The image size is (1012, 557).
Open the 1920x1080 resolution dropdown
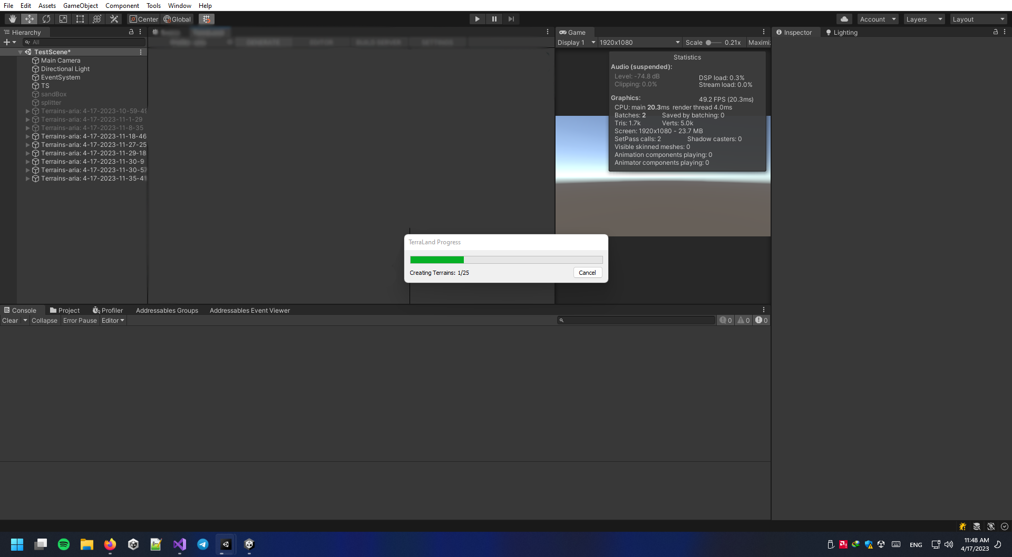click(x=639, y=42)
